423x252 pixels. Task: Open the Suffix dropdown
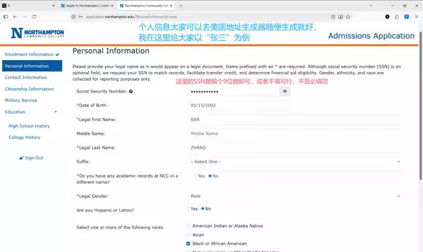[x=295, y=161]
